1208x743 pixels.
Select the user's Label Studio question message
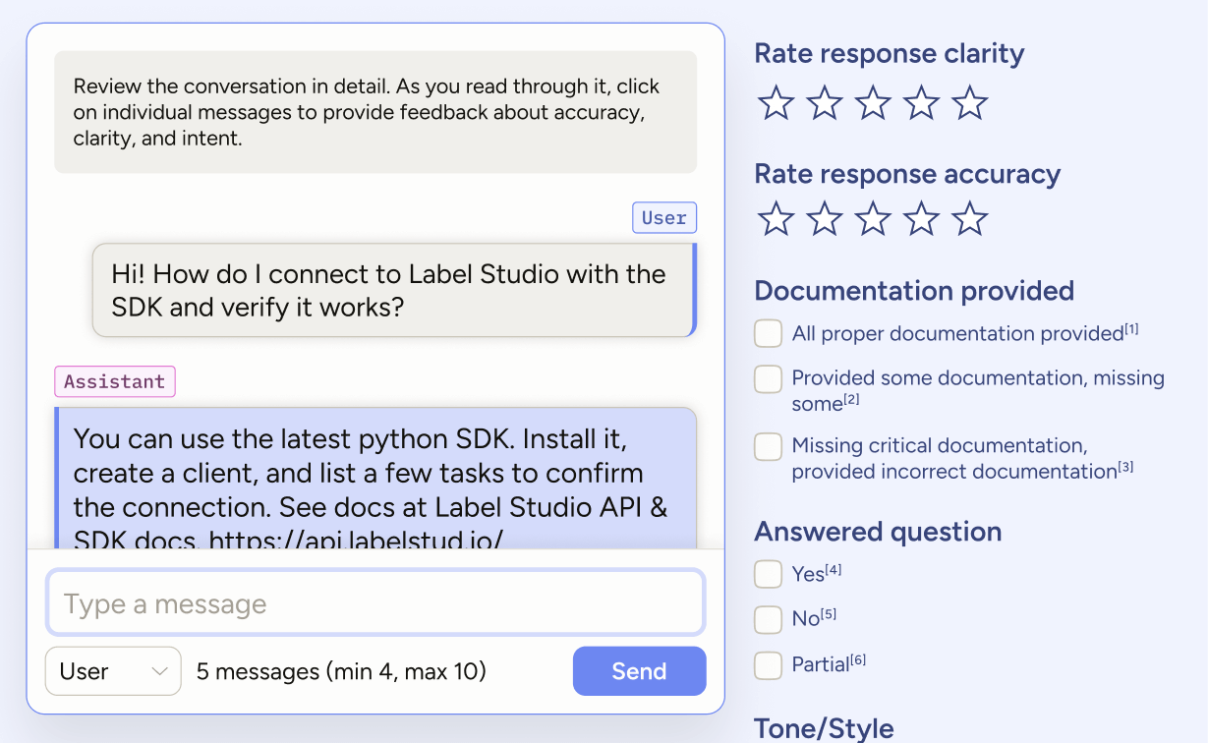point(393,290)
